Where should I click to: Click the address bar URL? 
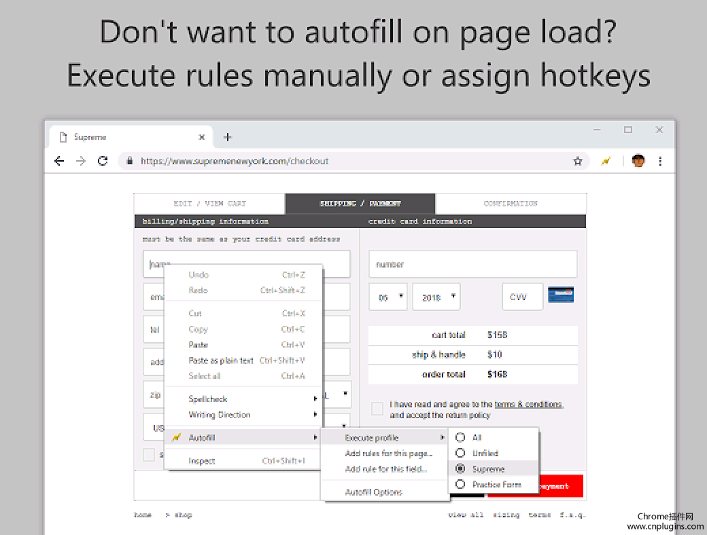(x=235, y=161)
